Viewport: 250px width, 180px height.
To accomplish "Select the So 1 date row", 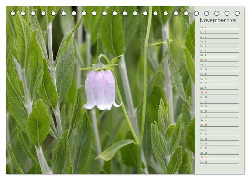I will pos(219,28).
